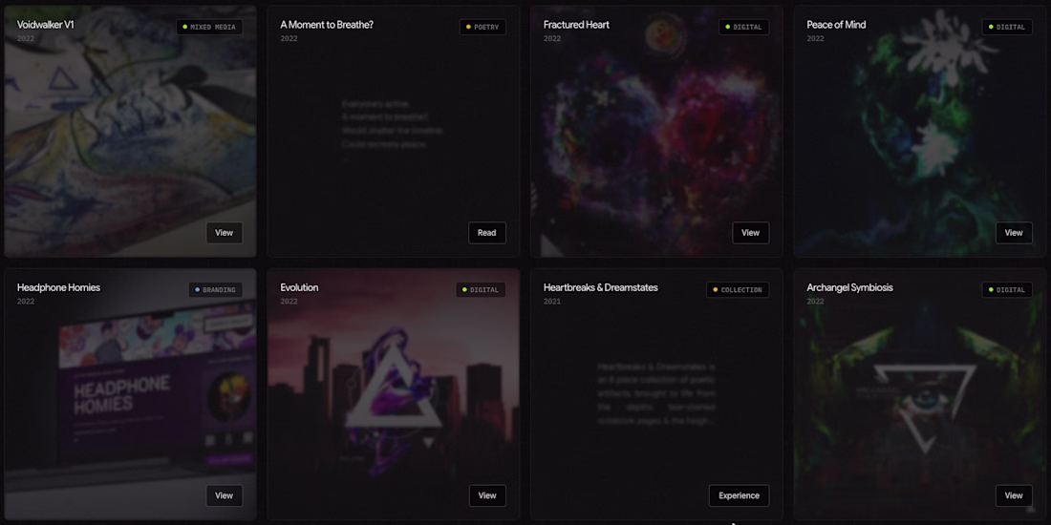Select the POETRY tag badge
This screenshot has width=1051, height=525.
[483, 28]
